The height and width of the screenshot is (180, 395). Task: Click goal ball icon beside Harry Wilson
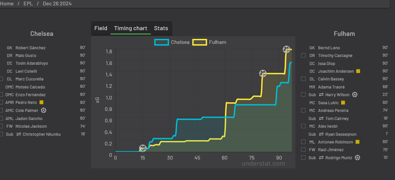pyautogui.click(x=355, y=95)
